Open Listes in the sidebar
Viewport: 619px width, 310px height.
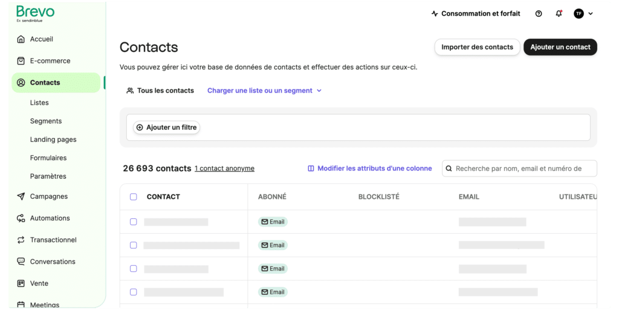[x=39, y=103]
